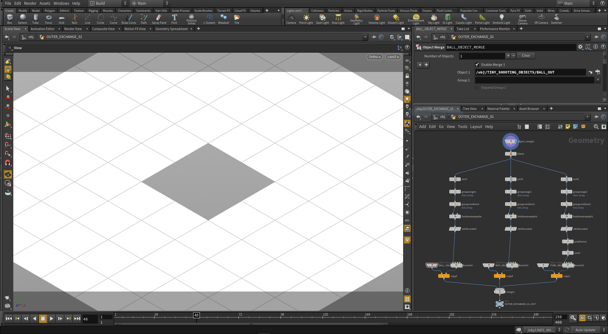The width and height of the screenshot is (608, 334).
Task: Toggle the real time playback button
Action: click(582, 318)
